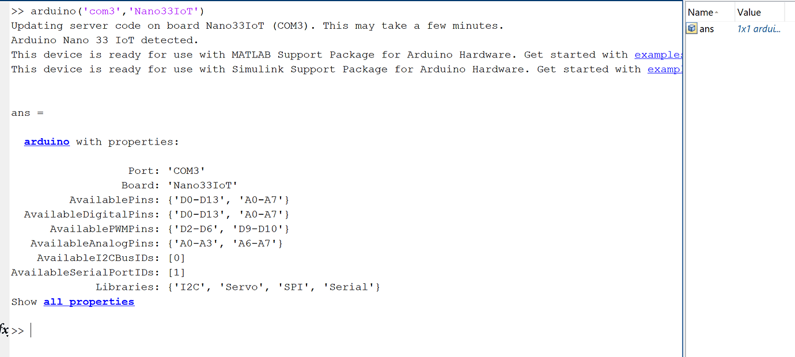Click the cube icon beside ans variable
Screen dimensions: 795x357
[x=691, y=28]
